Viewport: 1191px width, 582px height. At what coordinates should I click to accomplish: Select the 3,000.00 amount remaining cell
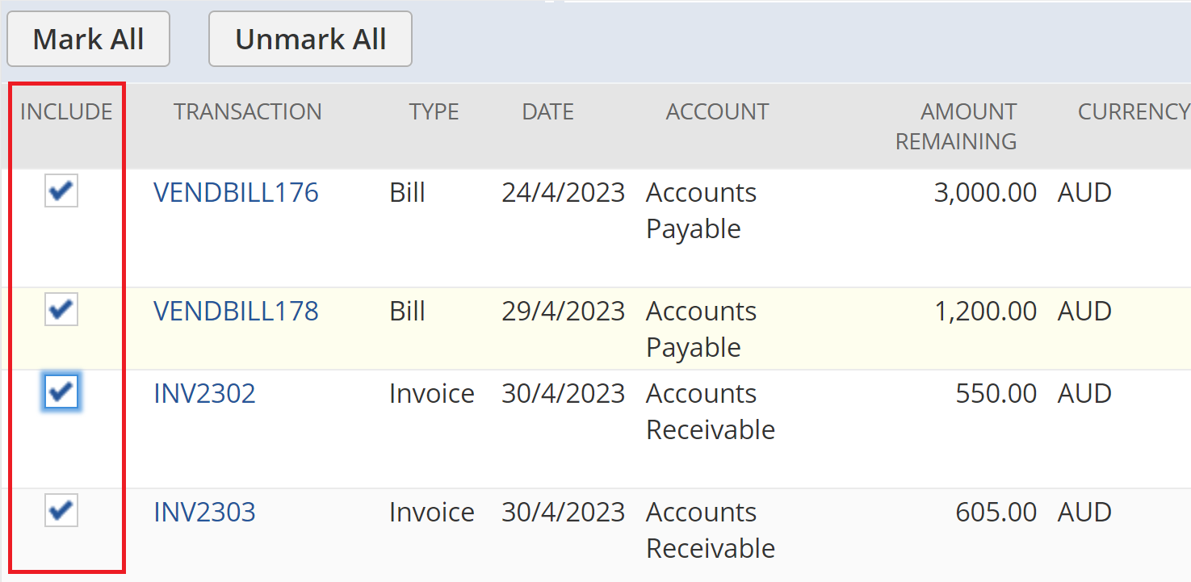click(985, 193)
